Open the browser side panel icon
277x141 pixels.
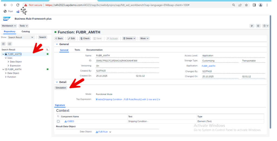[254, 5]
